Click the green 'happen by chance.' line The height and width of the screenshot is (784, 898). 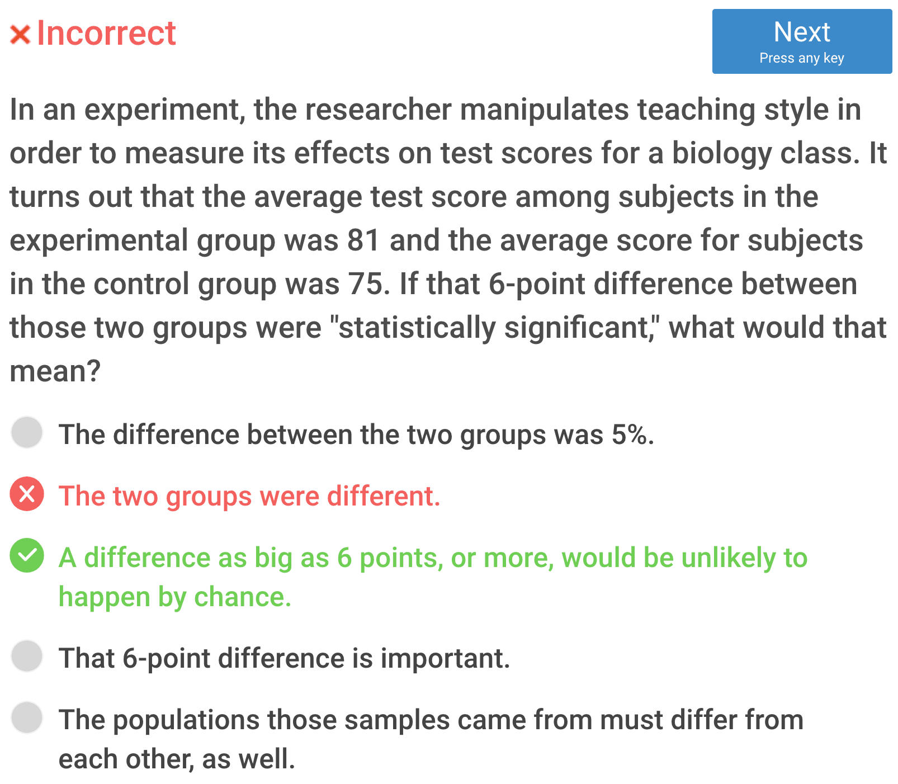click(x=175, y=597)
